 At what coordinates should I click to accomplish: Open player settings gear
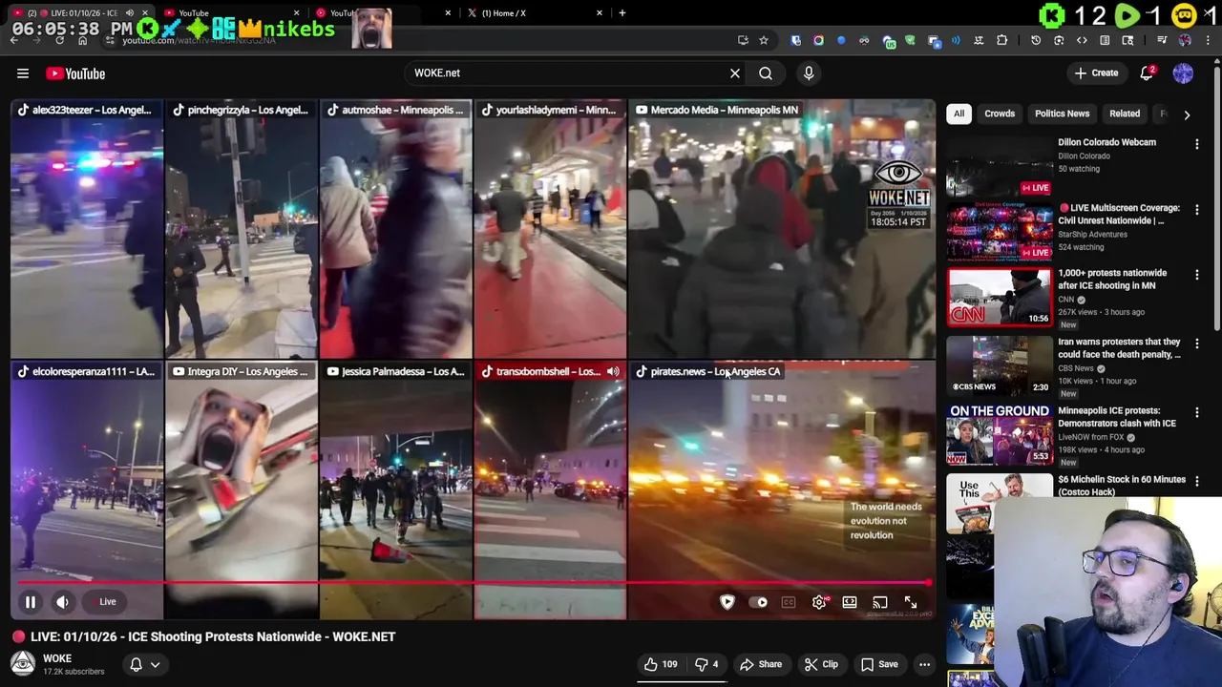[819, 602]
